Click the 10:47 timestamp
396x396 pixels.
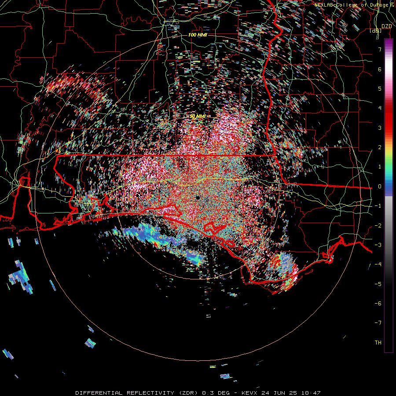coord(311,393)
